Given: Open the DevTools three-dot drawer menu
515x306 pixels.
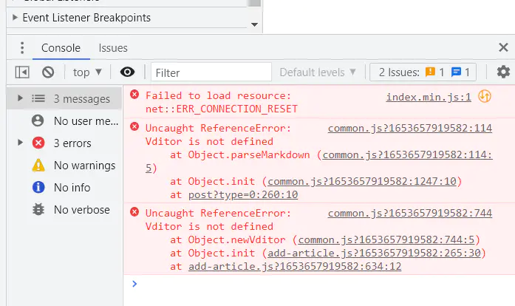Looking at the screenshot, I should (22, 48).
